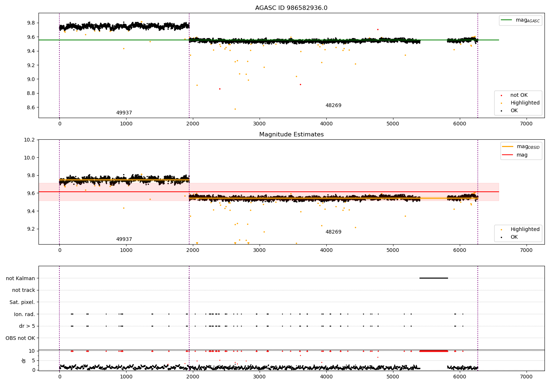The image size is (550, 385).
Task: Click the green line sample in the mag AGASC legend
Action: (x=507, y=20)
